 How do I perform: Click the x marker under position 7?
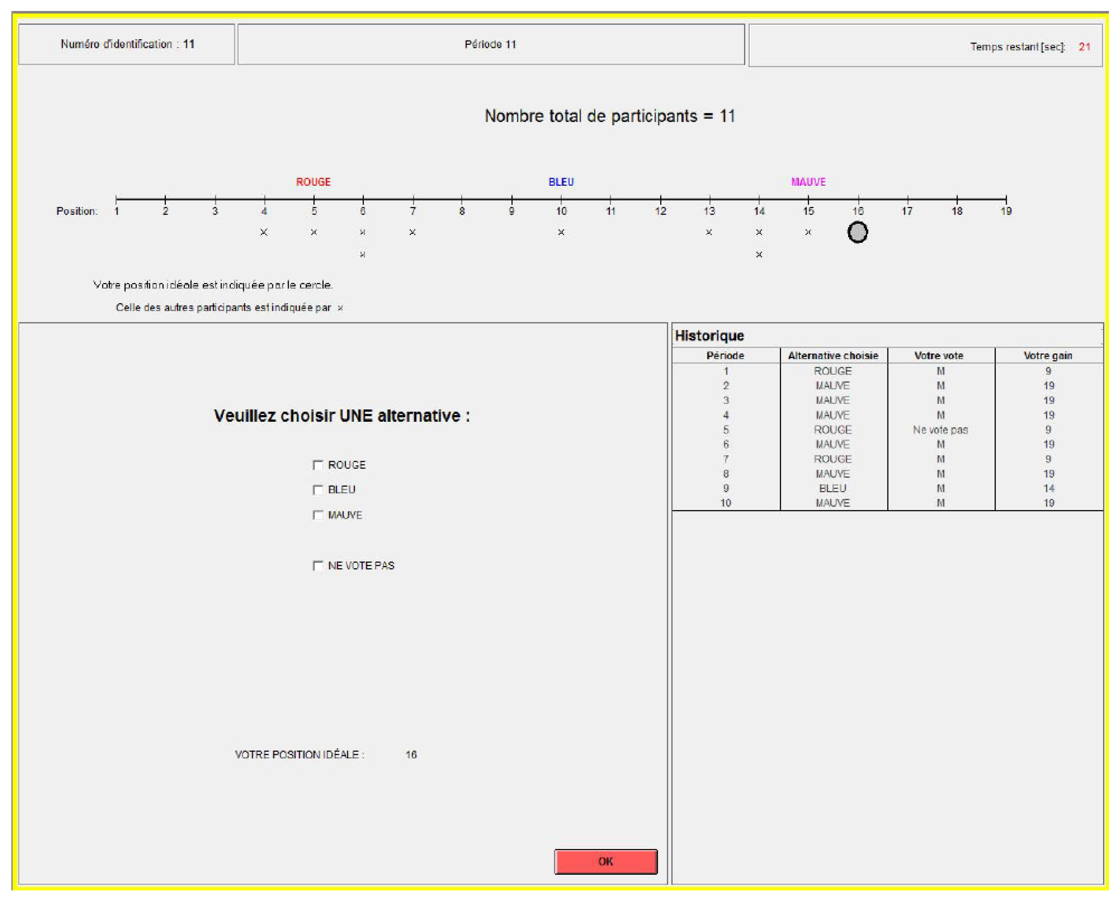point(412,232)
